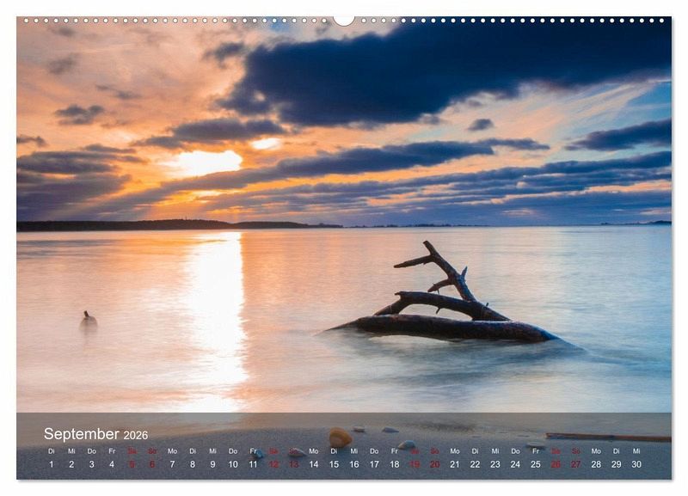
Task: Click the calendar hanging hole notch
Action: 344,20
